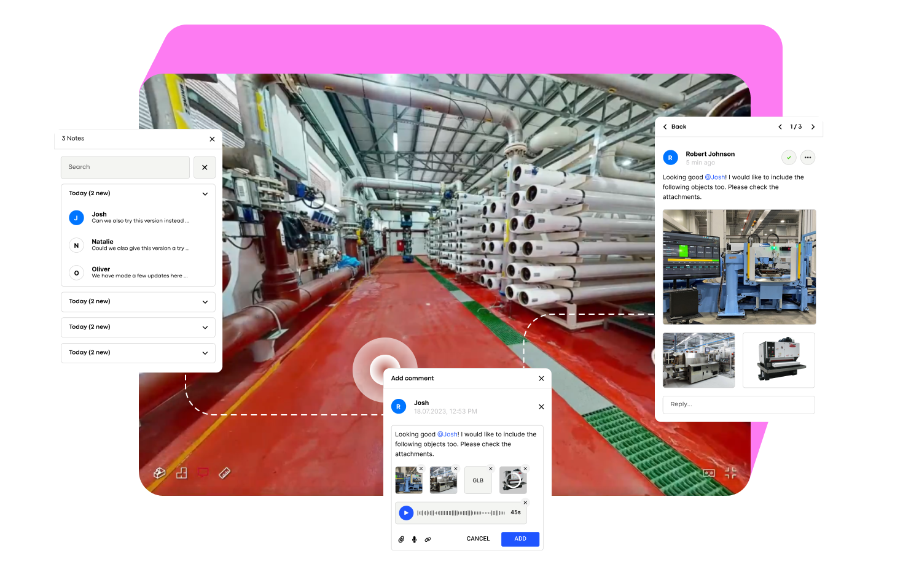Screen dimensions: 903x567
Task: Collapse the first Today (2 new) group
Action: pos(205,193)
